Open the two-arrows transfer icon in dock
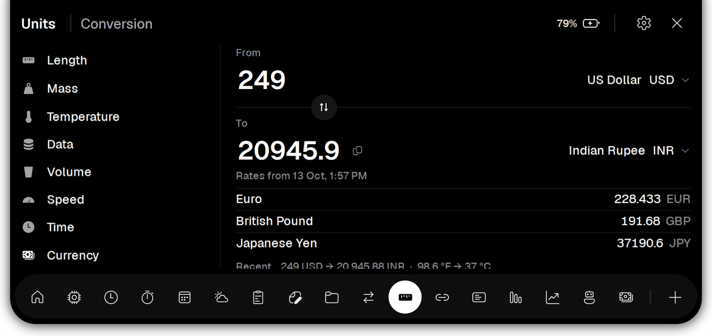Screen dimensions: 712x336 click(x=368, y=297)
